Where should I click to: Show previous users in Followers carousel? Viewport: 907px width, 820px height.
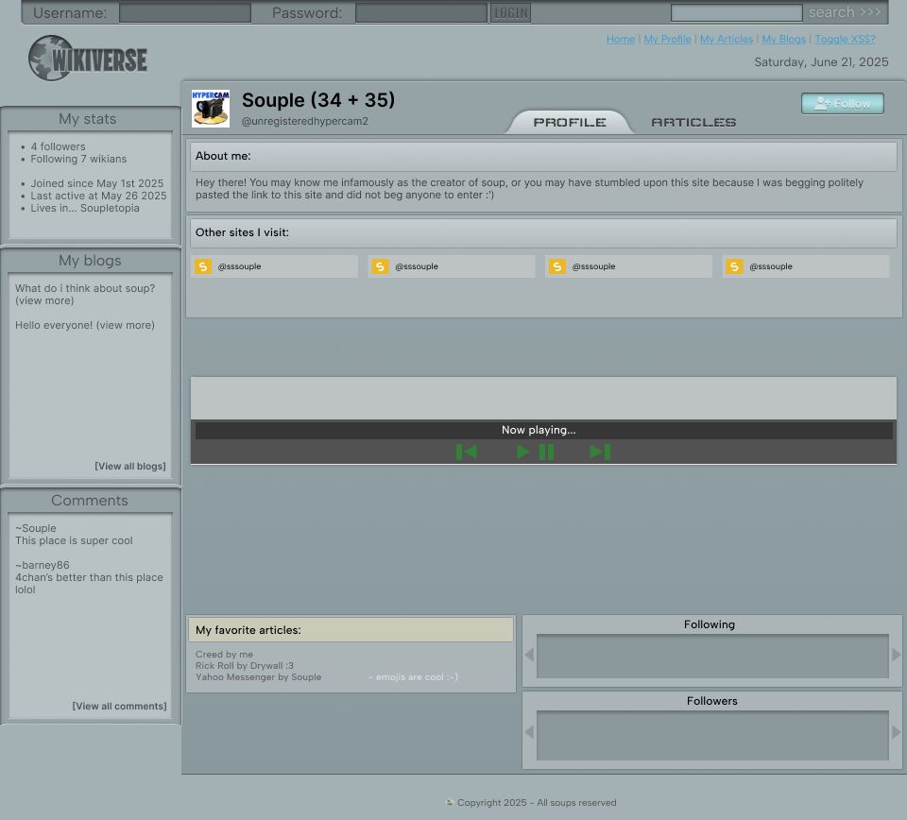pos(529,732)
